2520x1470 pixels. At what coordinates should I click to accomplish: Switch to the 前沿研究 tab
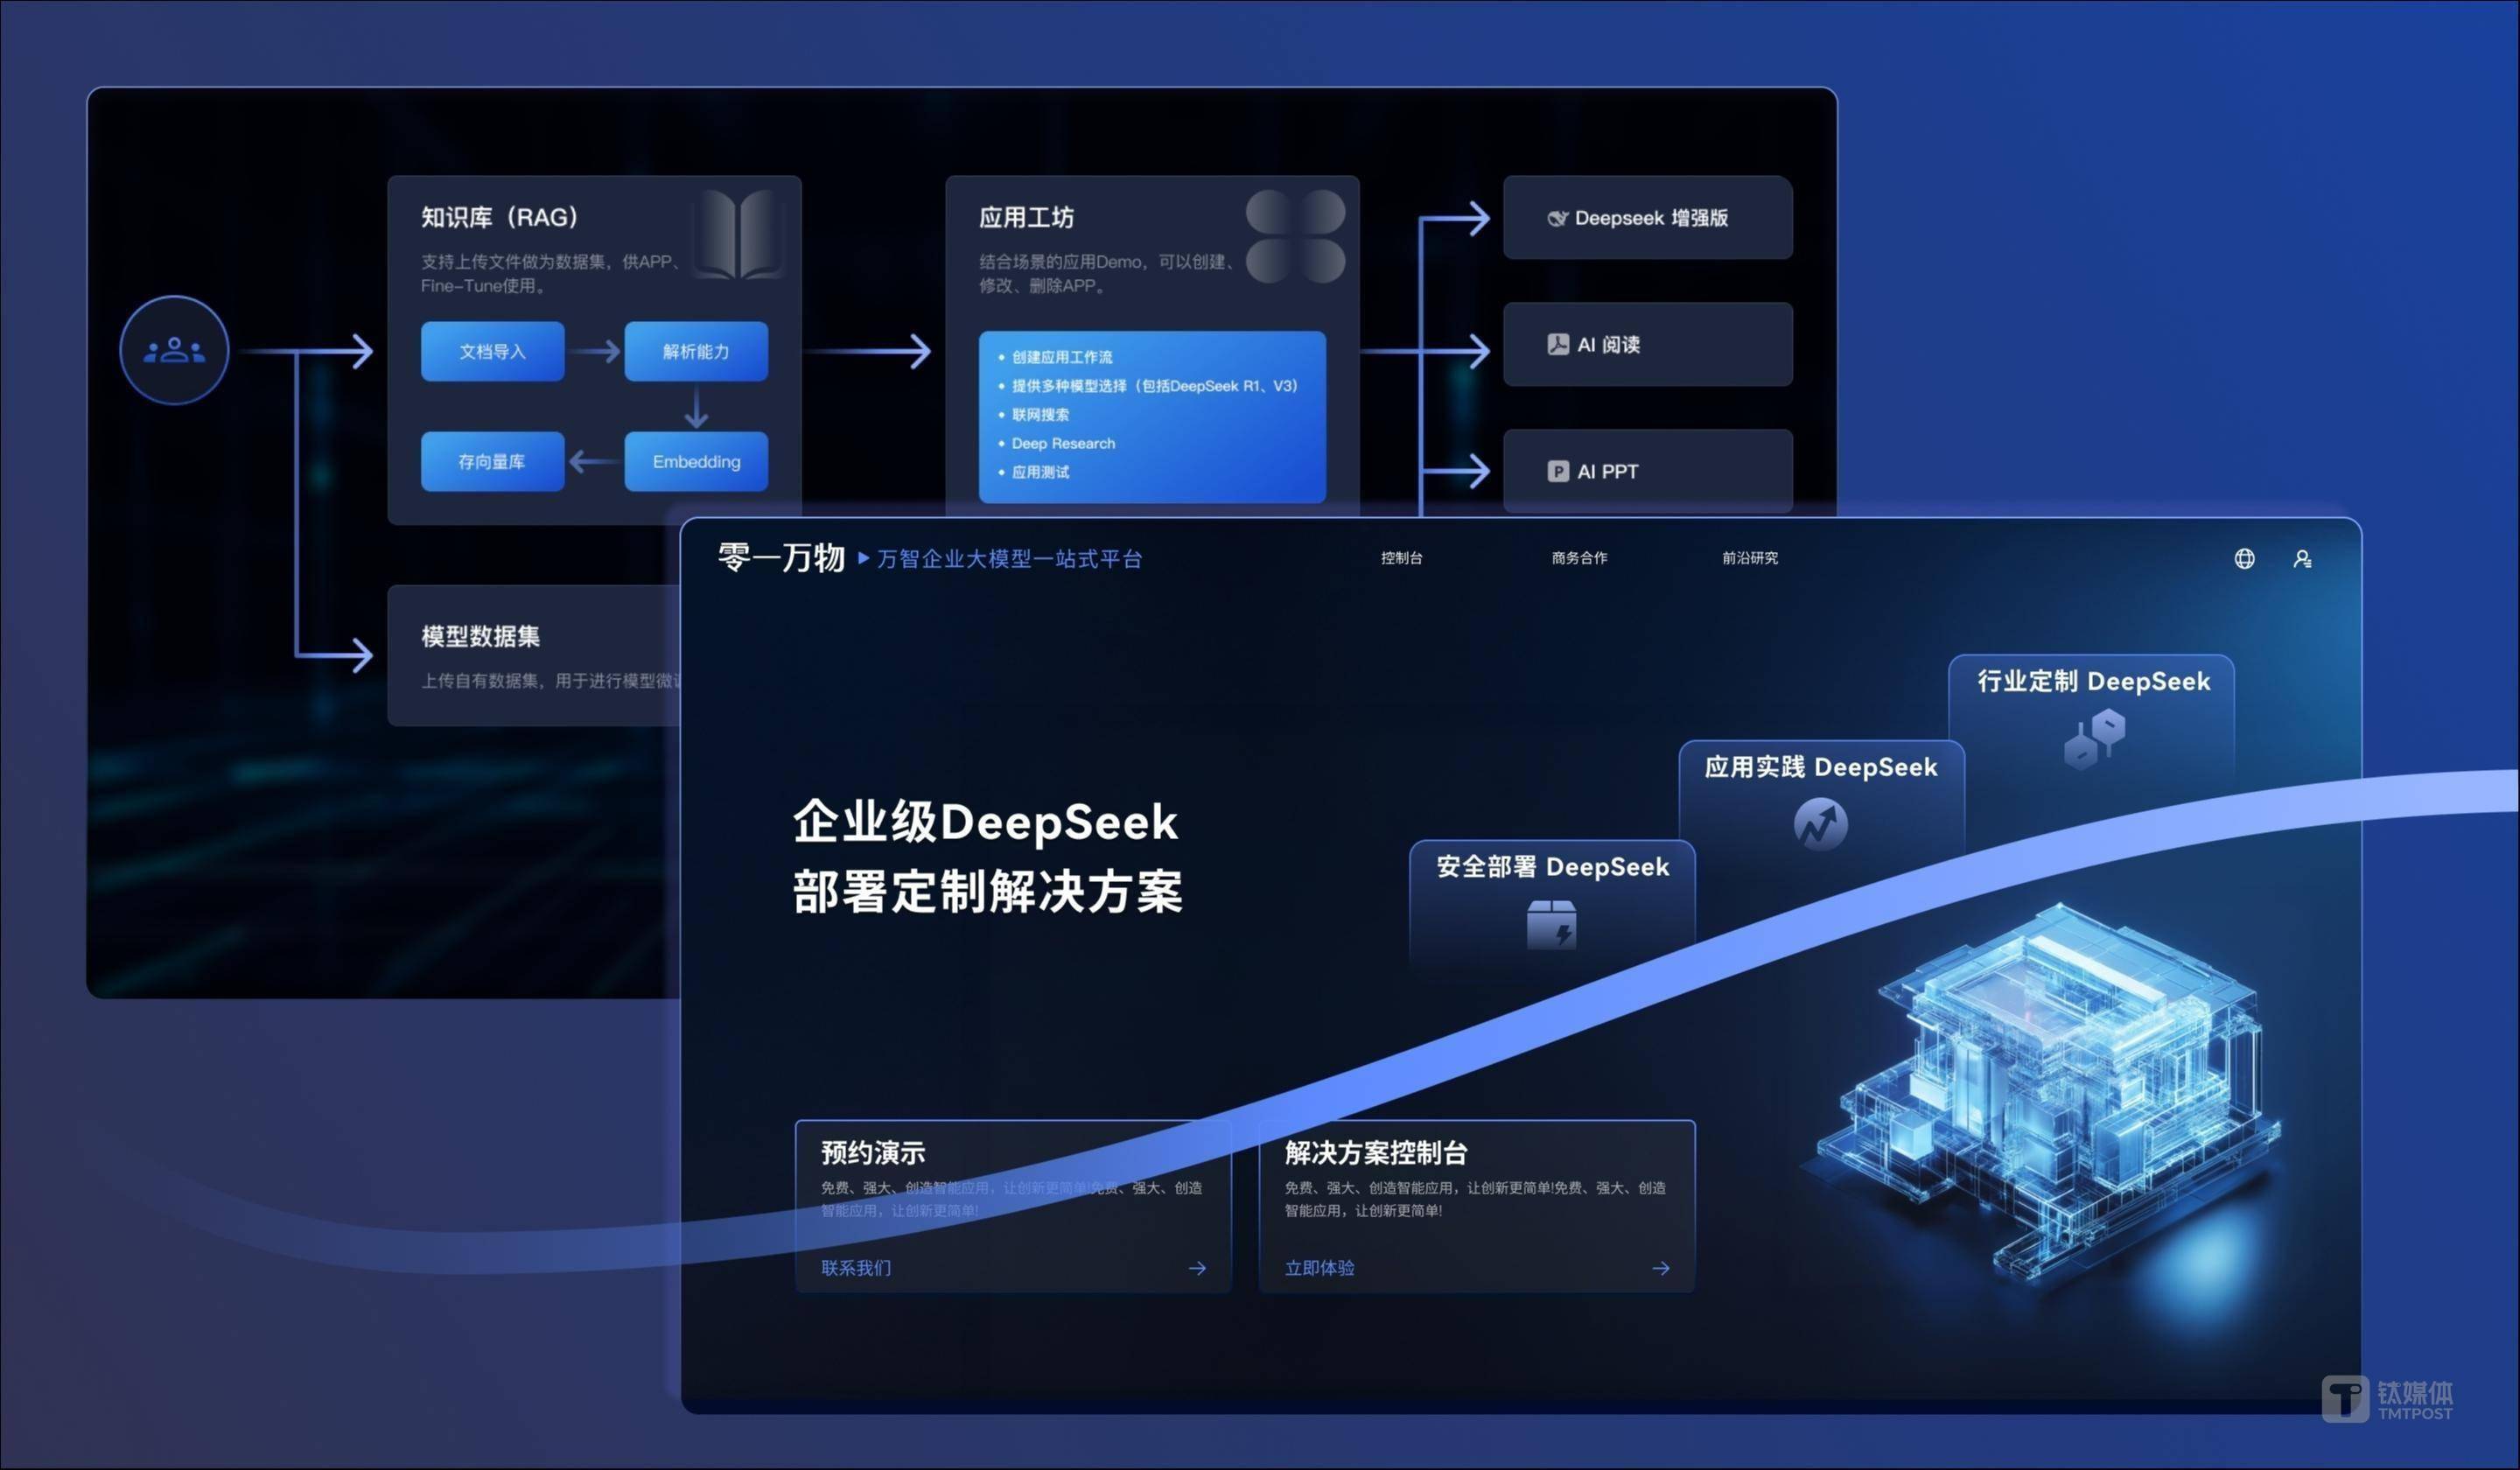coord(1749,558)
